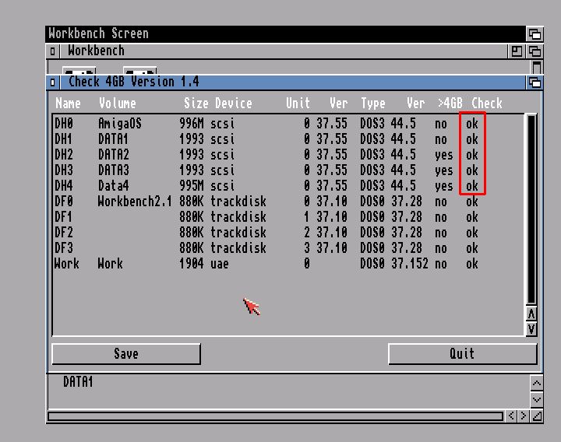Click the Workbench window zoom gadget

point(517,51)
